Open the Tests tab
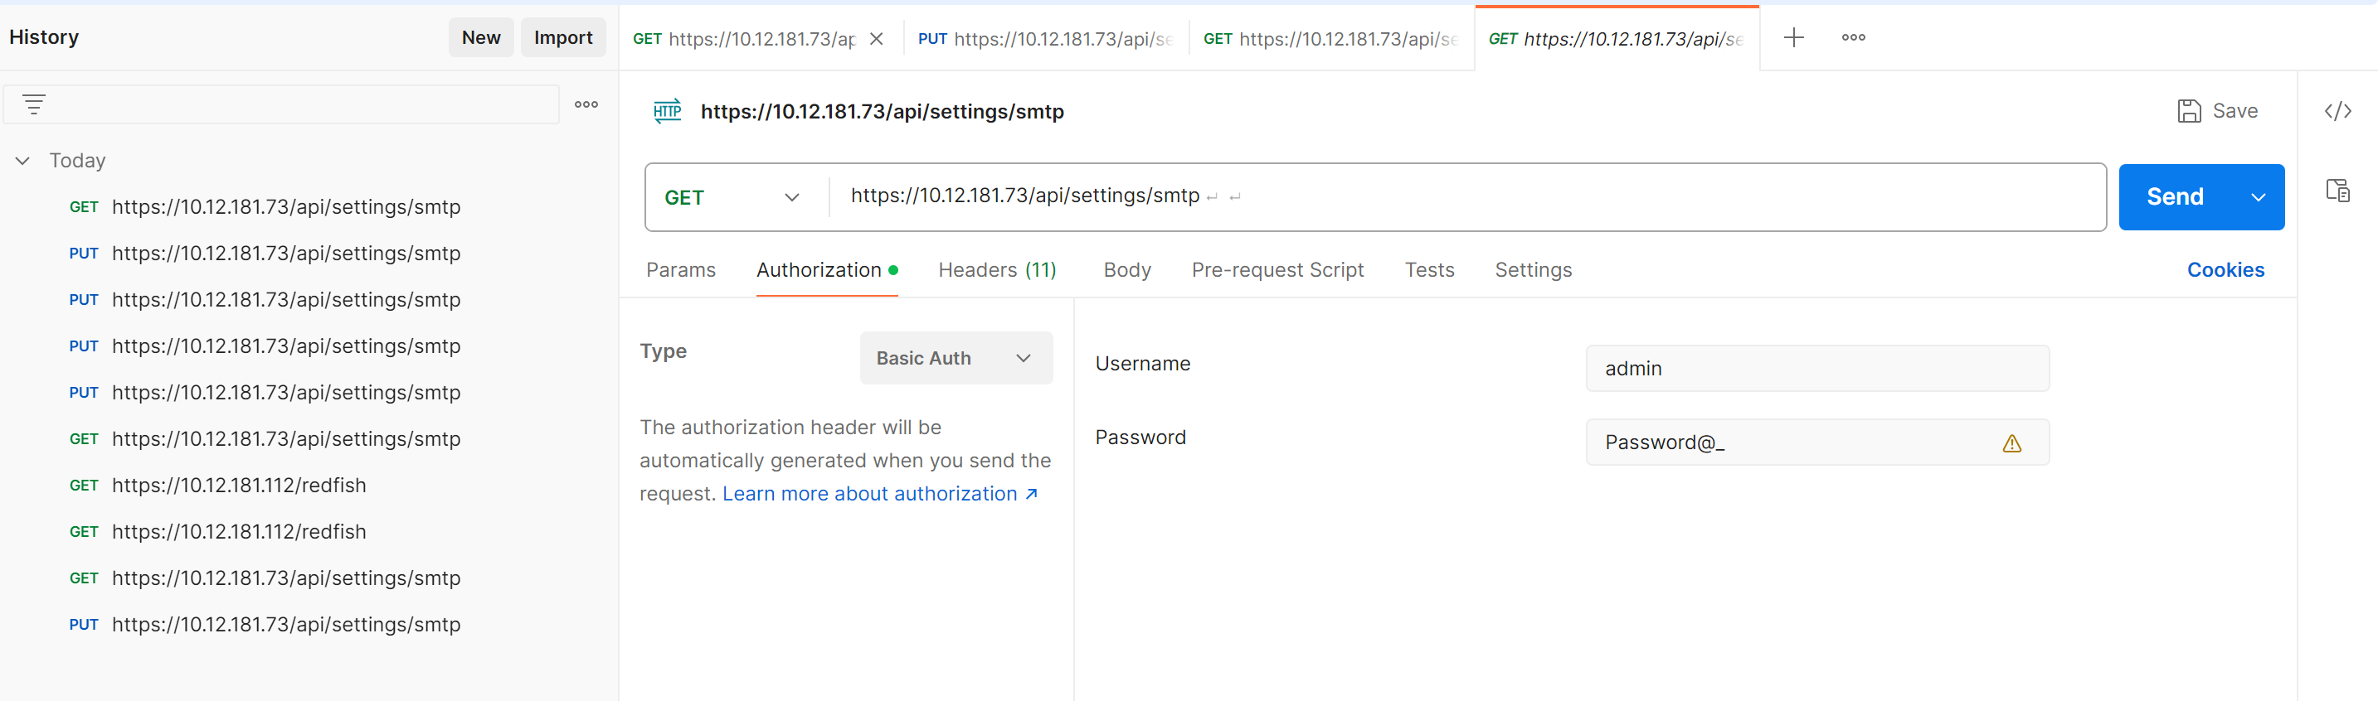Image resolution: width=2378 pixels, height=701 pixels. click(x=1429, y=270)
